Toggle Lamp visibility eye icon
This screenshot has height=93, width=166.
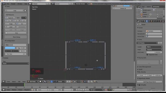point(157,17)
